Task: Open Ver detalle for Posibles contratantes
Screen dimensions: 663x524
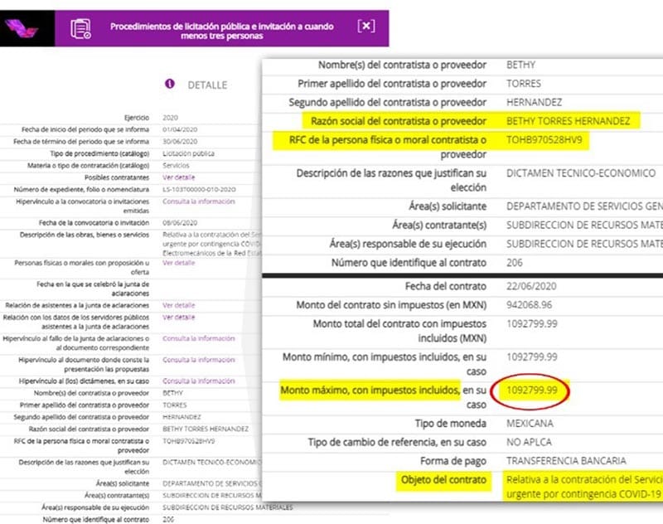Action: click(178, 177)
